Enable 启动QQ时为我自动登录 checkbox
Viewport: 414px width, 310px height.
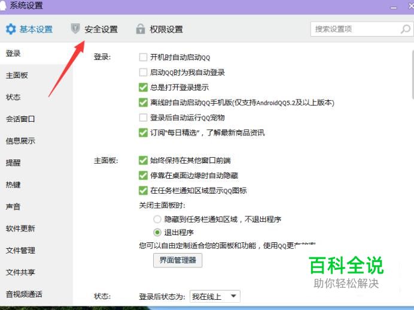click(143, 73)
